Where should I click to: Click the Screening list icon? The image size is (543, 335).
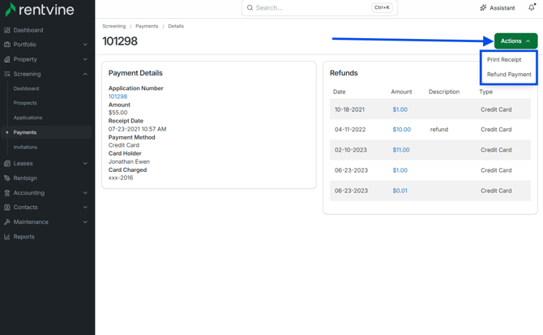pos(7,74)
